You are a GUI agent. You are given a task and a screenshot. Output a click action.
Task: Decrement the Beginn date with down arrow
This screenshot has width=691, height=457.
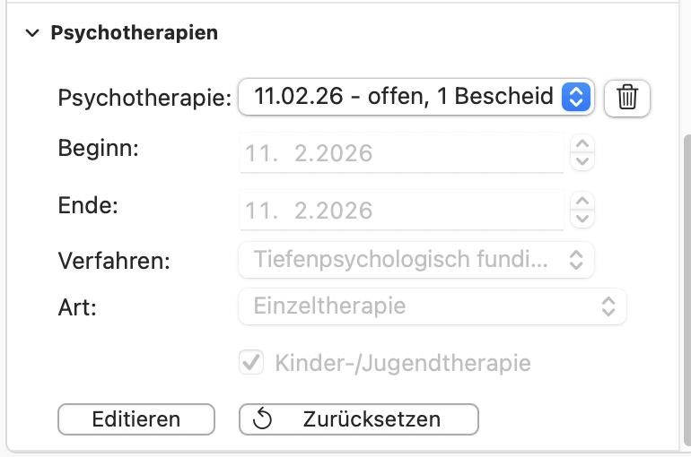[x=582, y=161]
